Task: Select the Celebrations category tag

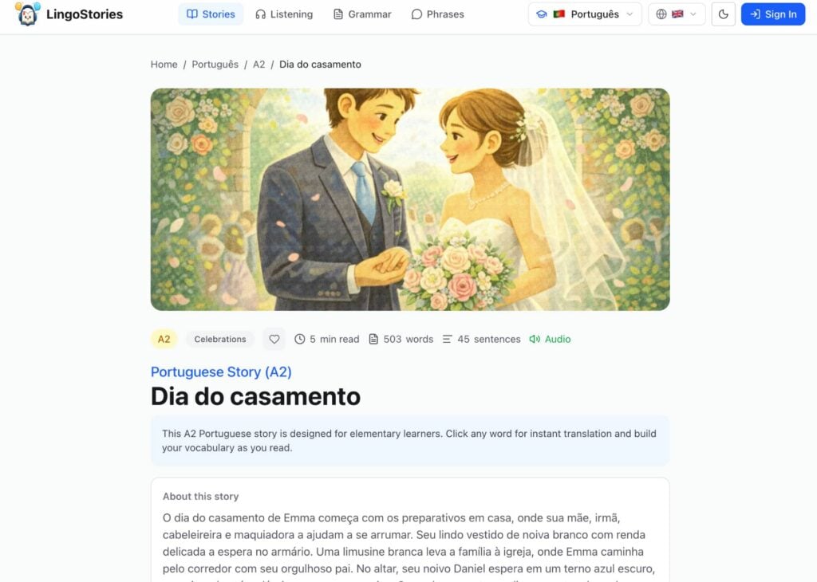Action: [220, 339]
